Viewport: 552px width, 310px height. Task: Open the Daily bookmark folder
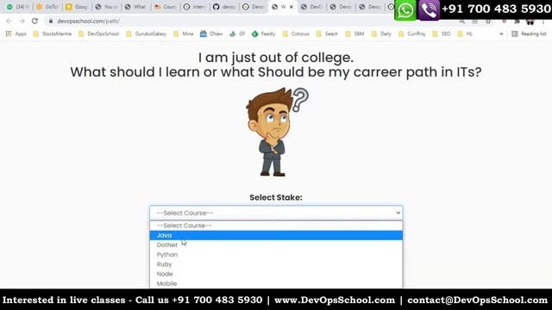click(x=381, y=34)
